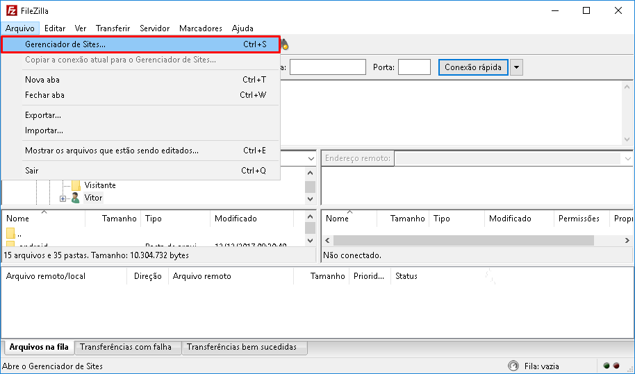Open Mostrar os arquivos que estão sendo editados
This screenshot has height=374, width=635.
(140, 151)
